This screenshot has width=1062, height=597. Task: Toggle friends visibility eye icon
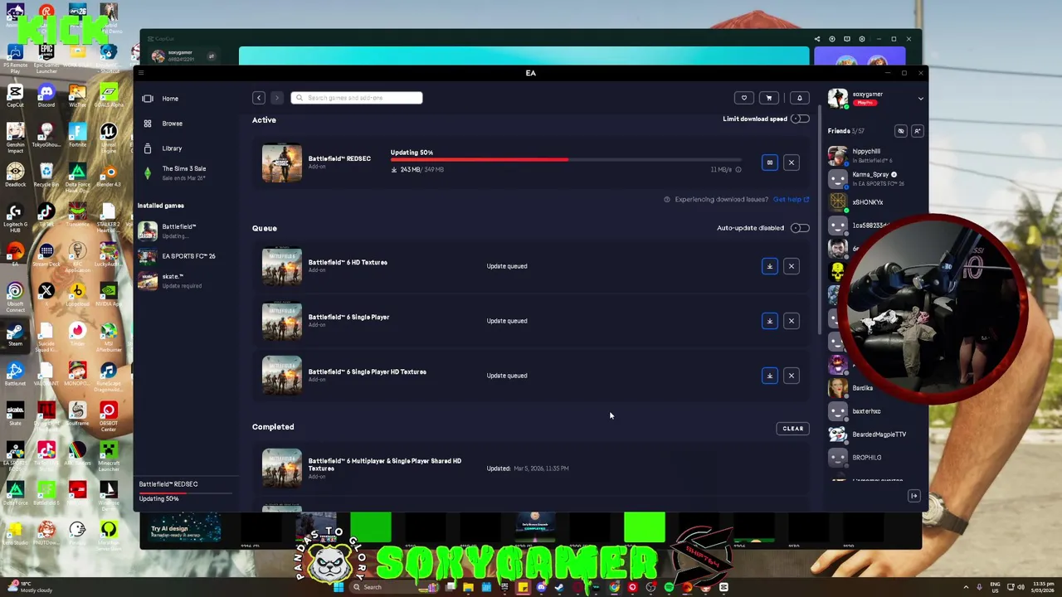point(900,131)
